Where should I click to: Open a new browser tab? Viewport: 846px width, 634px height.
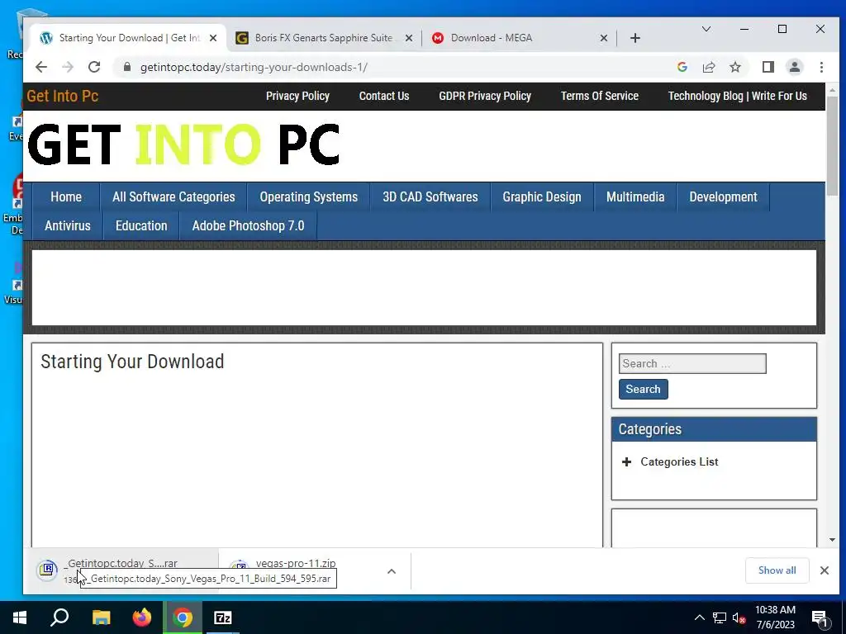pyautogui.click(x=635, y=38)
